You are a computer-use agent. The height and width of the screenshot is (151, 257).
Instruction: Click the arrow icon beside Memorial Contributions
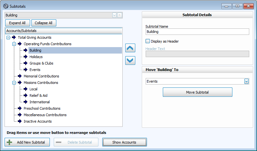pyautogui.click(x=20, y=76)
